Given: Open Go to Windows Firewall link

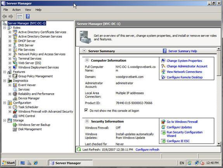Looking at the screenshot, I should tap(182, 122).
